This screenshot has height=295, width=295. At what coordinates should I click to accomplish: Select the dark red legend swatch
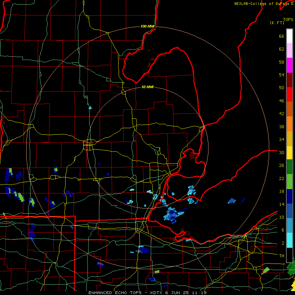289,80
